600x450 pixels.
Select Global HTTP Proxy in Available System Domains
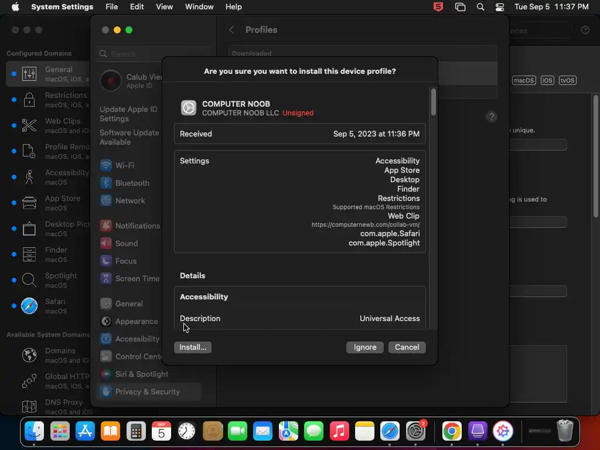tap(48, 381)
